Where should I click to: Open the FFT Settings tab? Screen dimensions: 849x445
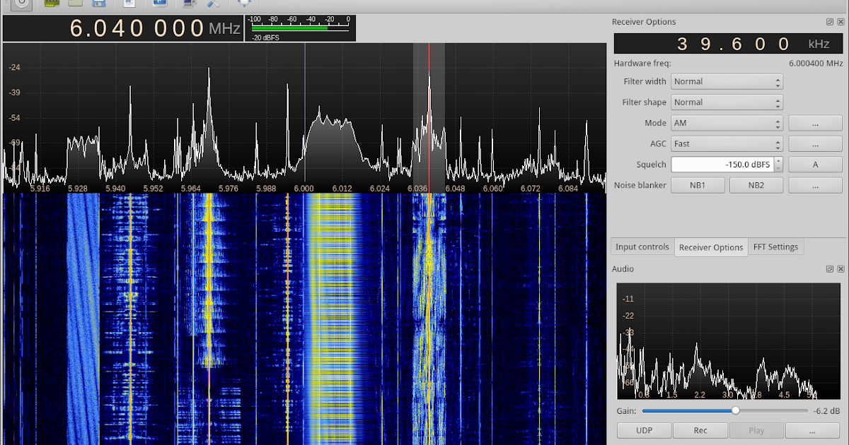tap(776, 247)
